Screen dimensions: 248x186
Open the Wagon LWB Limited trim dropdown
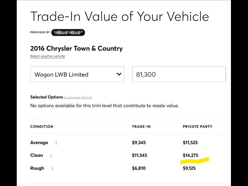pyautogui.click(x=77, y=74)
